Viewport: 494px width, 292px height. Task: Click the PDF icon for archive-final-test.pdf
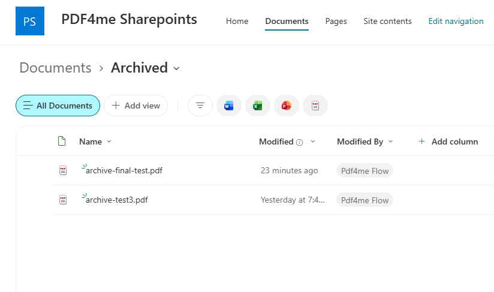pos(63,170)
